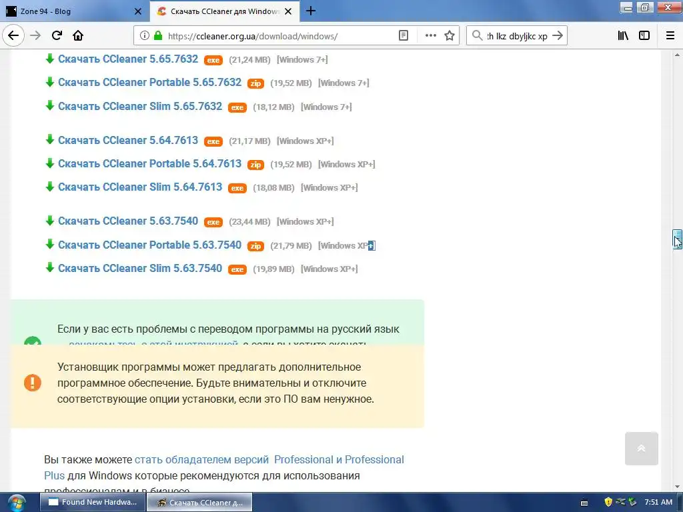Screen dimensions: 683x512
Task: Click green arrow beside CCleaner 5.65.7632
Action: (49, 59)
